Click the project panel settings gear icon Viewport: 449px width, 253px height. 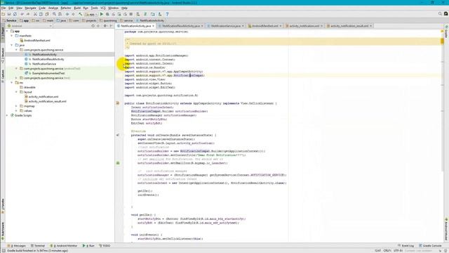coord(105,26)
